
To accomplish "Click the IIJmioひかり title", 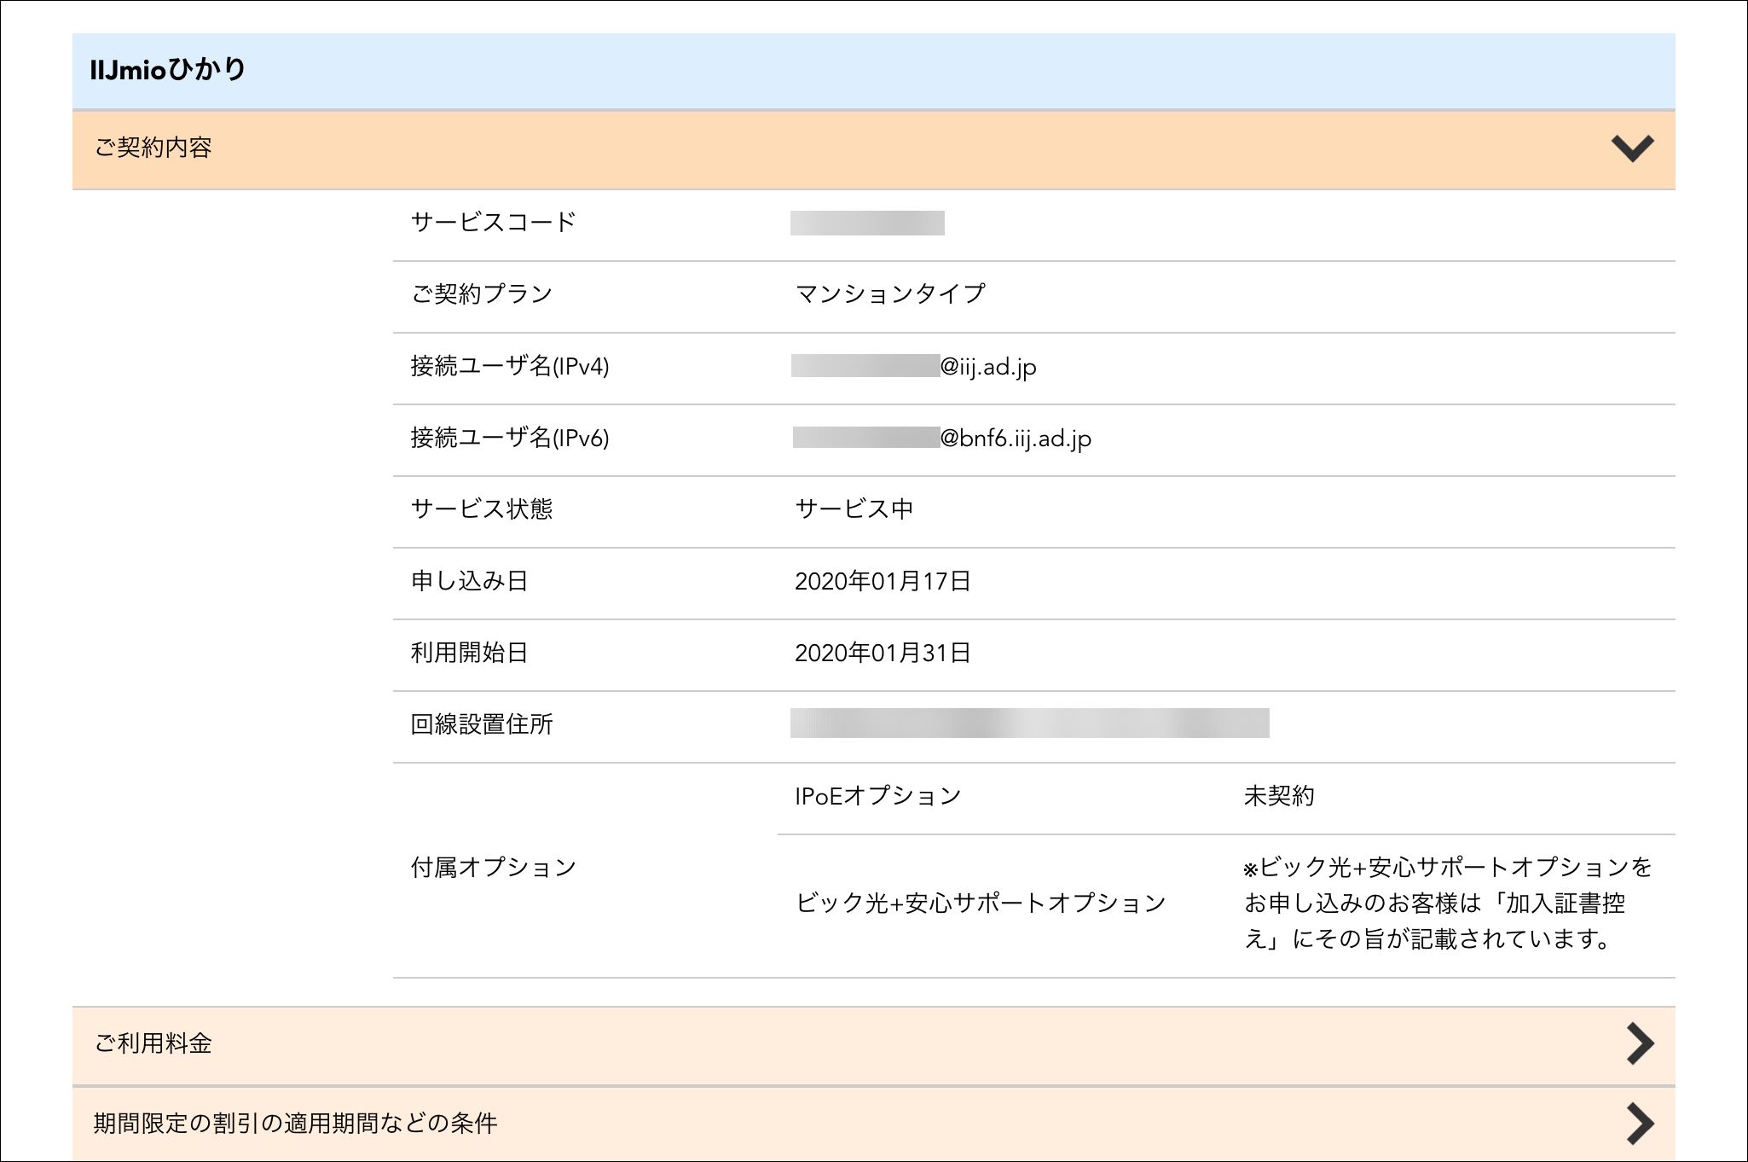I will pos(168,69).
